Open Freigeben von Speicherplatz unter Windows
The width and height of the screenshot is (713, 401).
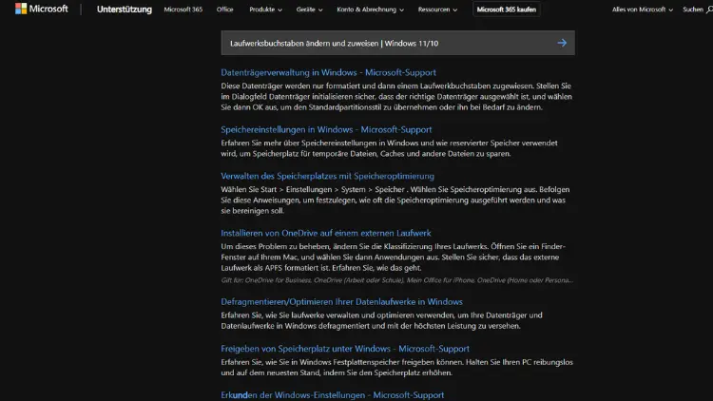[x=345, y=349]
